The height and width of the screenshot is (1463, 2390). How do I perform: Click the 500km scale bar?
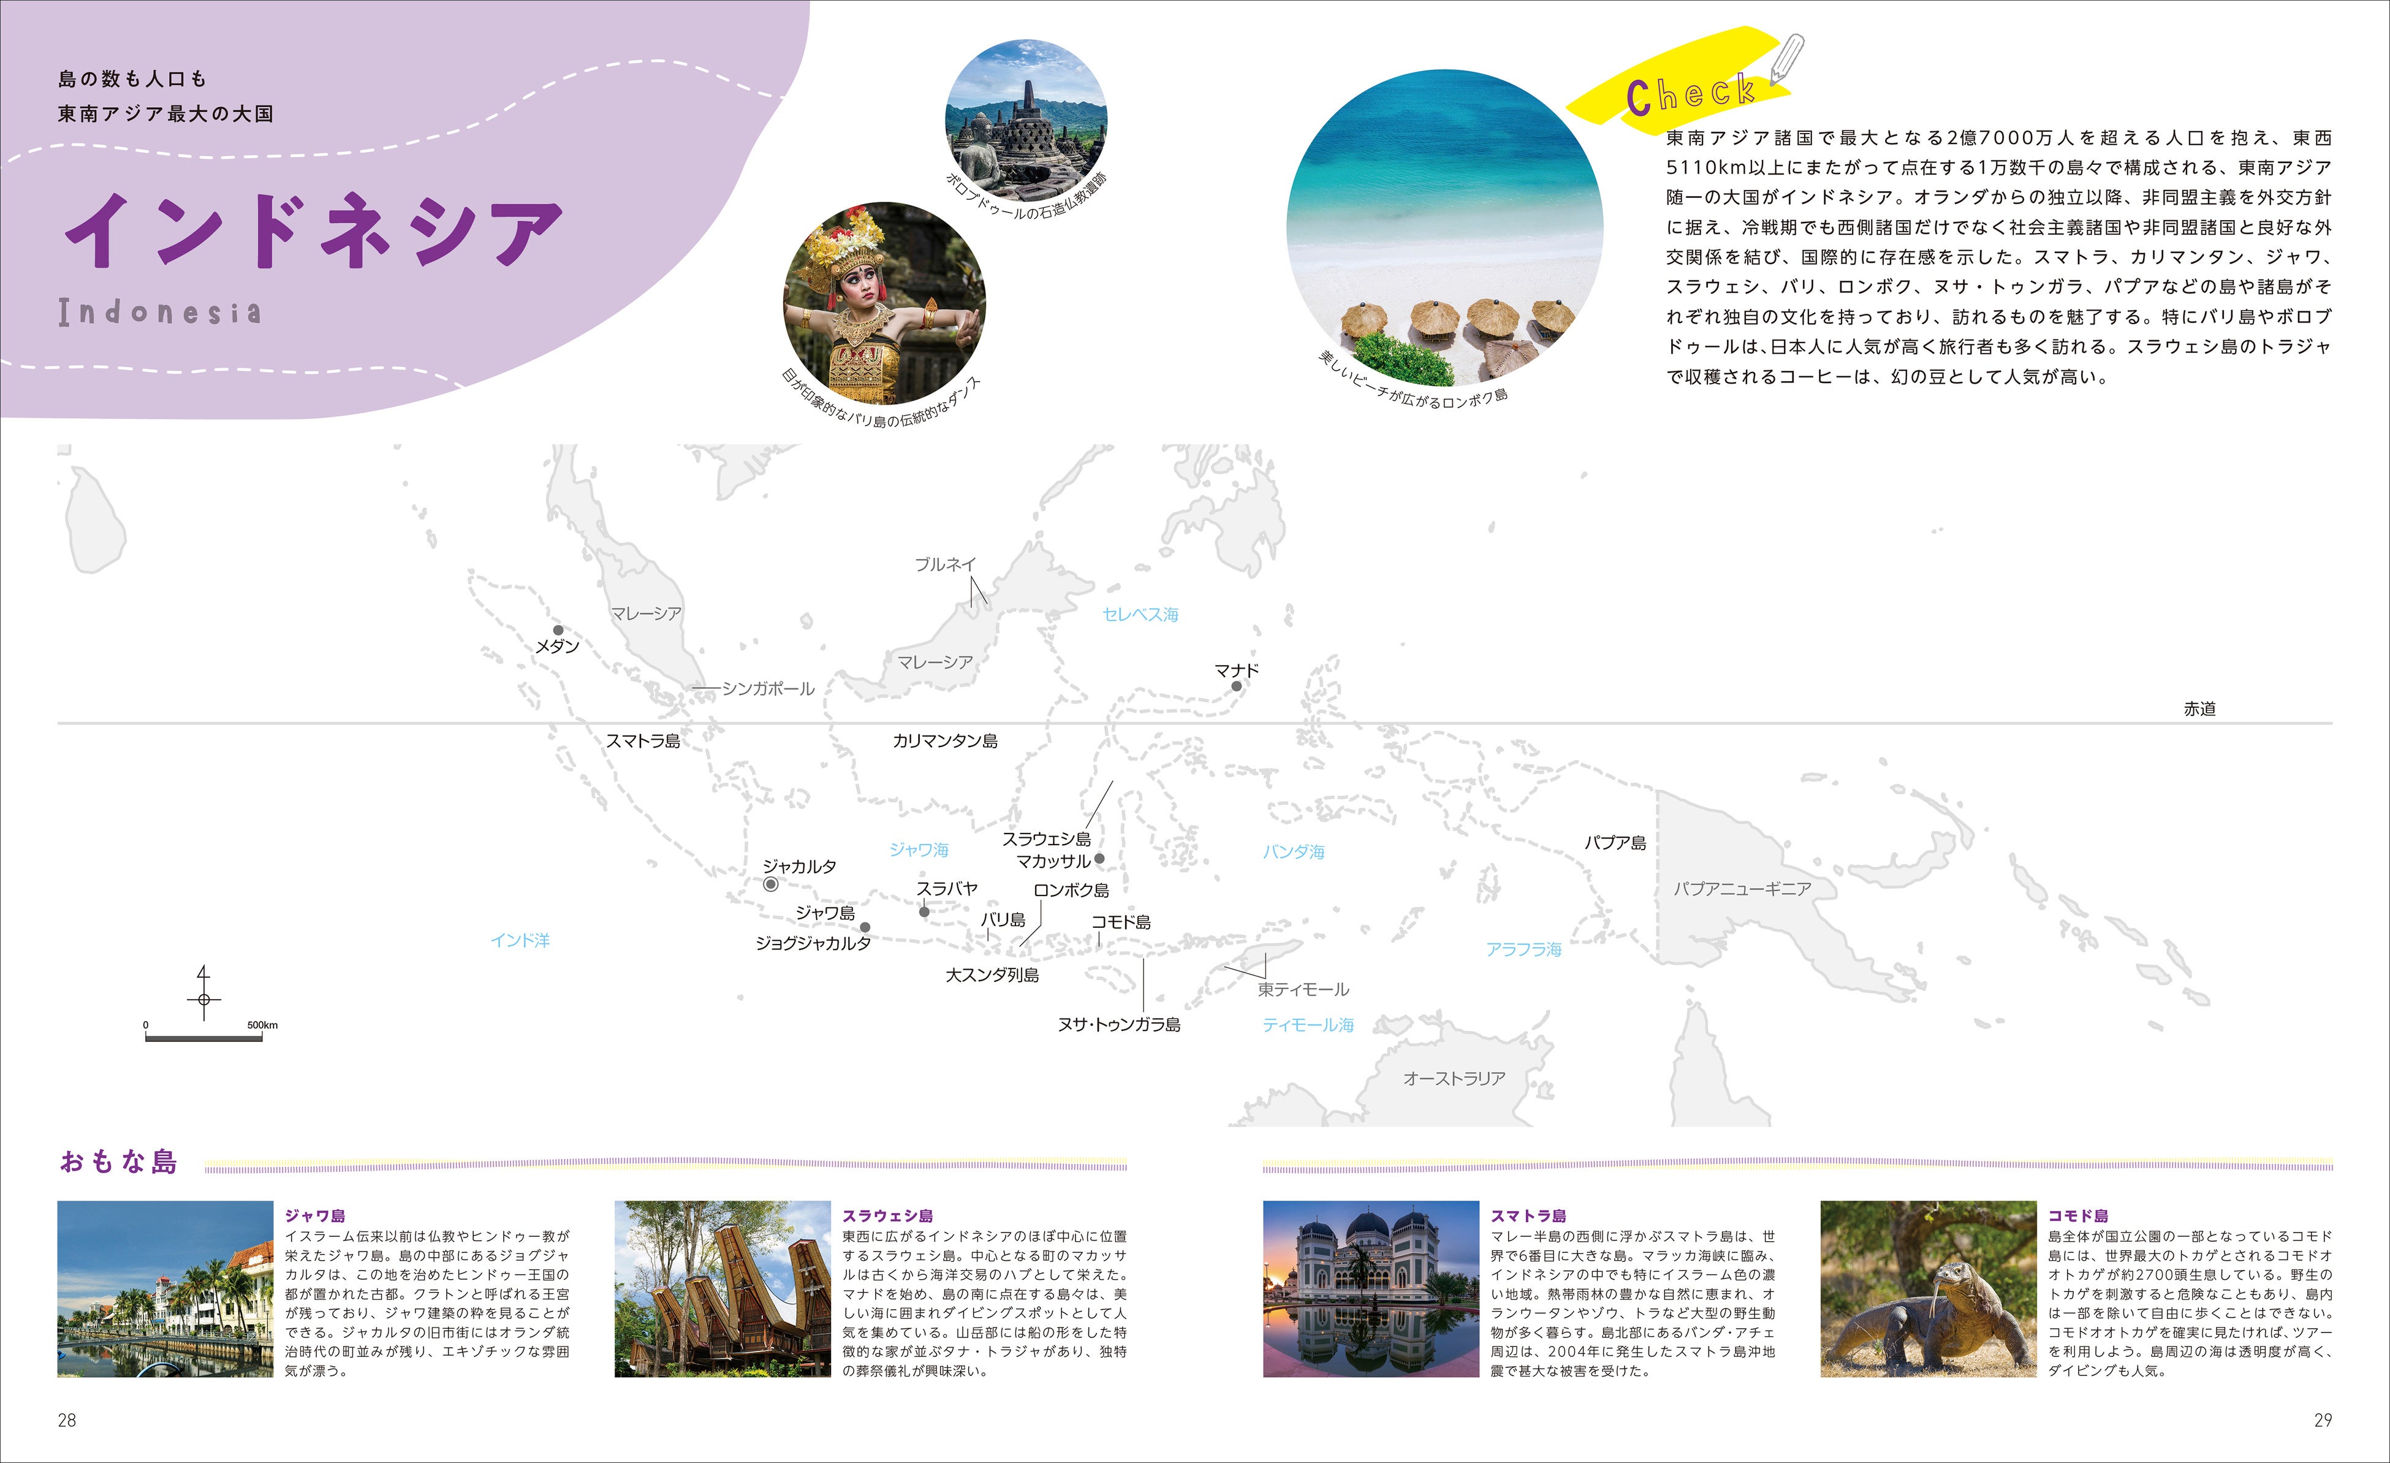point(203,1038)
